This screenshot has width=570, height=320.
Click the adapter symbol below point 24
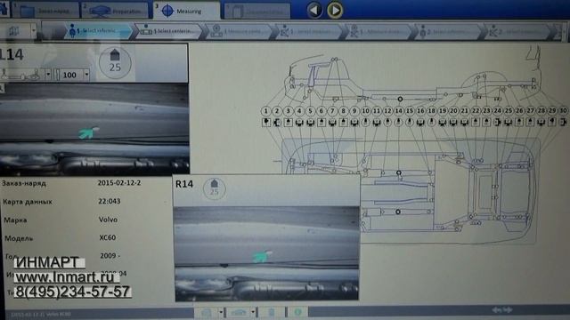click(x=497, y=123)
